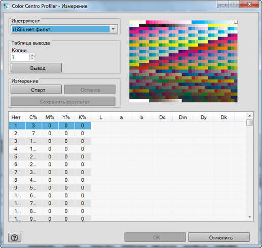This screenshot has height=248, width=262.
Task: Click the Нет column header
Action: click(16, 117)
